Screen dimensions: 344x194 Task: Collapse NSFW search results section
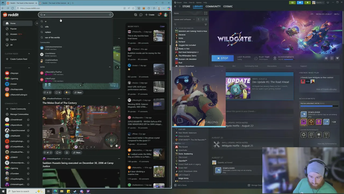(110, 67)
